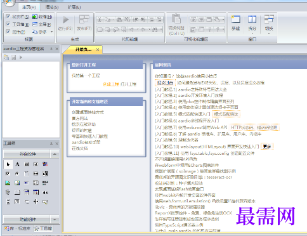
Task: Click the save disk icon in project panel toolbar
Action: (x=14, y=57)
